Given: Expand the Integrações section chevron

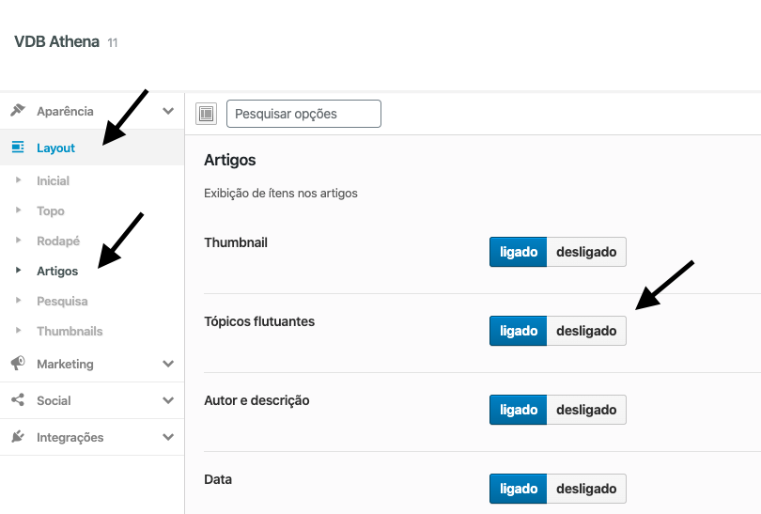Looking at the screenshot, I should [x=168, y=437].
